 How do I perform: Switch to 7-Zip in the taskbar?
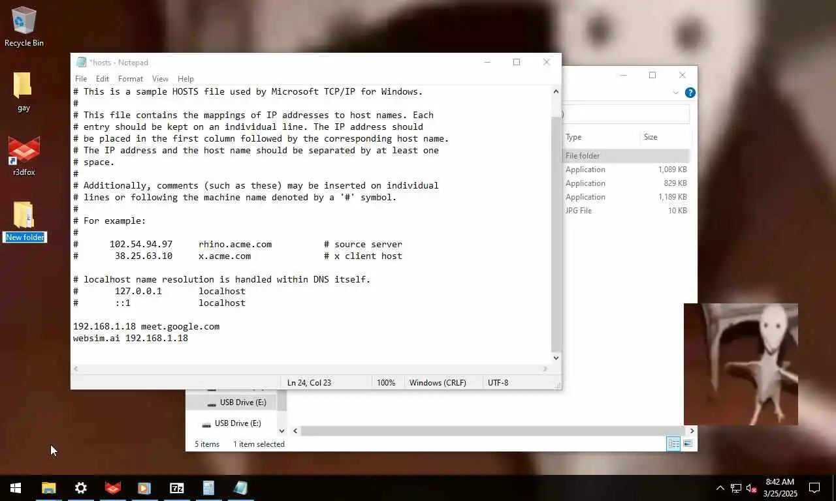(176, 488)
